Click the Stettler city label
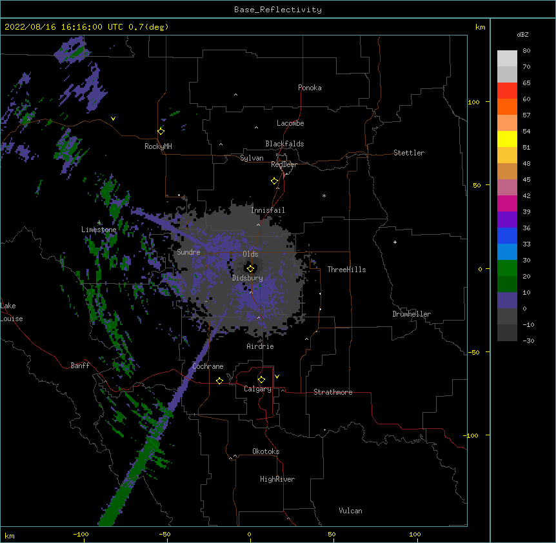The width and height of the screenshot is (556, 543). [409, 153]
